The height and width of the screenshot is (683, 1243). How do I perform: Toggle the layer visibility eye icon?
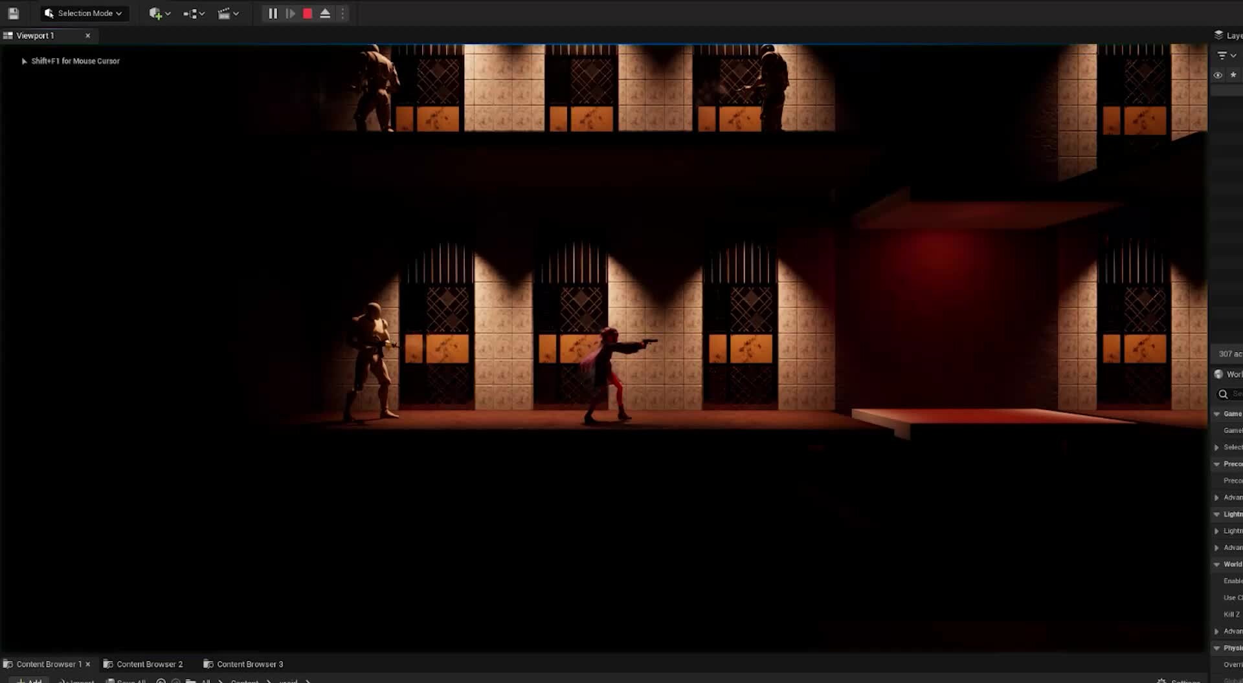pos(1218,75)
